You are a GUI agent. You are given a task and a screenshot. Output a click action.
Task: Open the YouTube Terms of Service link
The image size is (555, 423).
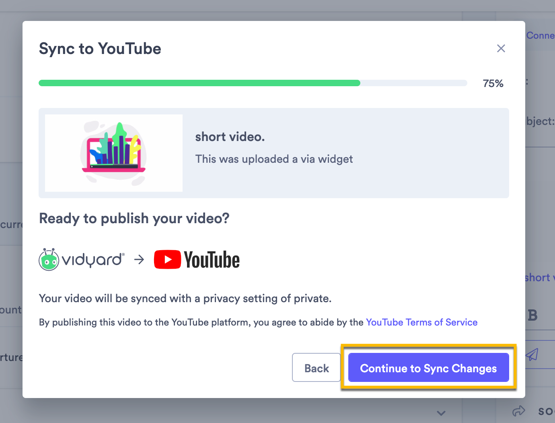[x=421, y=322]
